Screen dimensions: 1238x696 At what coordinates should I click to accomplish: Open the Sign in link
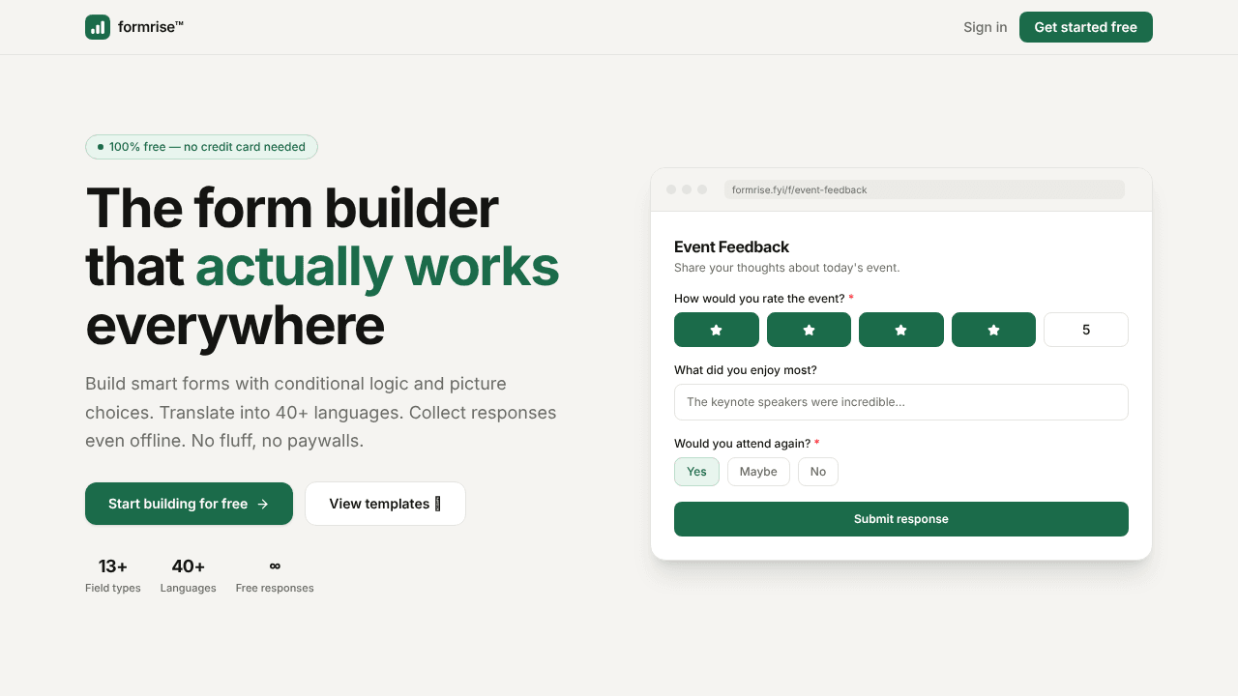click(985, 27)
